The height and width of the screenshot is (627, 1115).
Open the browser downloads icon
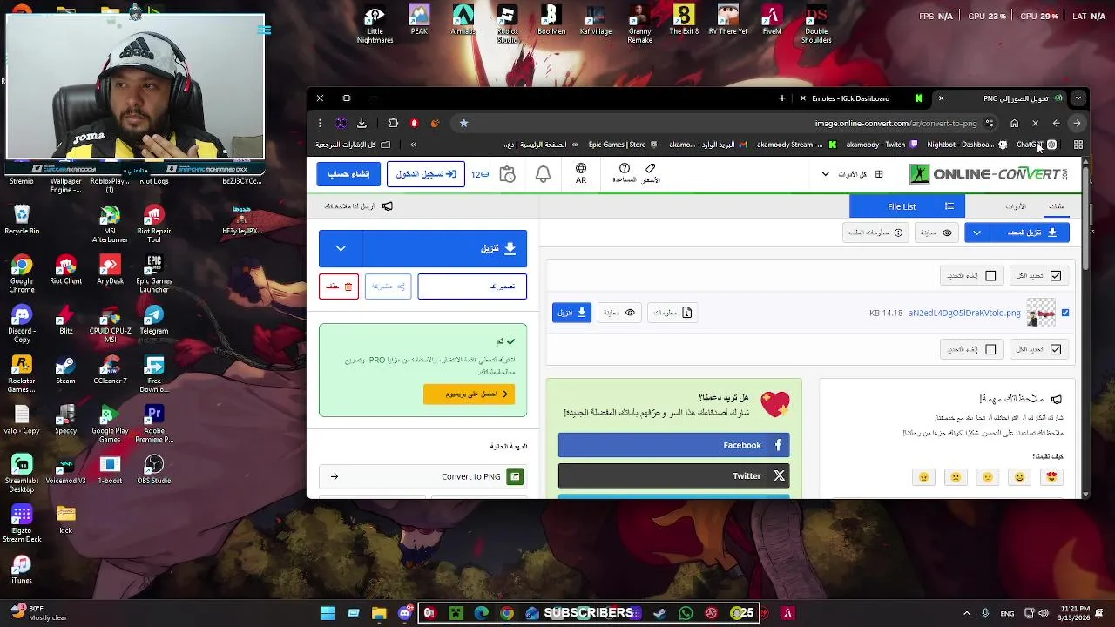tap(362, 123)
